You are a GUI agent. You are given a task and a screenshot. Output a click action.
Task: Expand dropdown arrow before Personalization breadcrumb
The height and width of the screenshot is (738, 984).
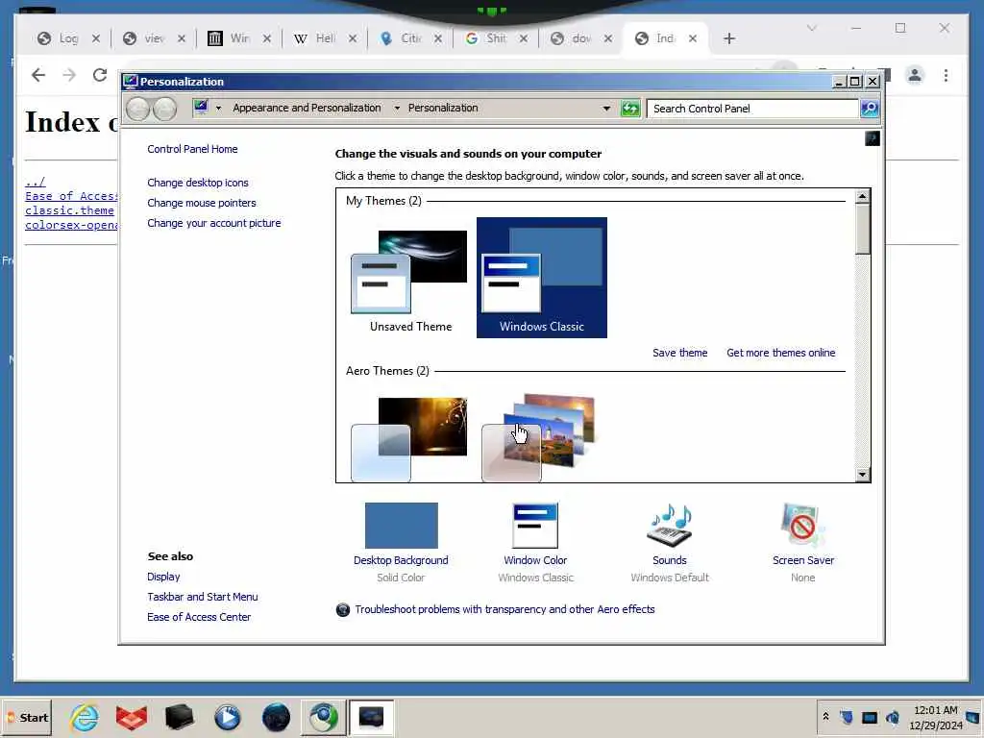pyautogui.click(x=397, y=108)
